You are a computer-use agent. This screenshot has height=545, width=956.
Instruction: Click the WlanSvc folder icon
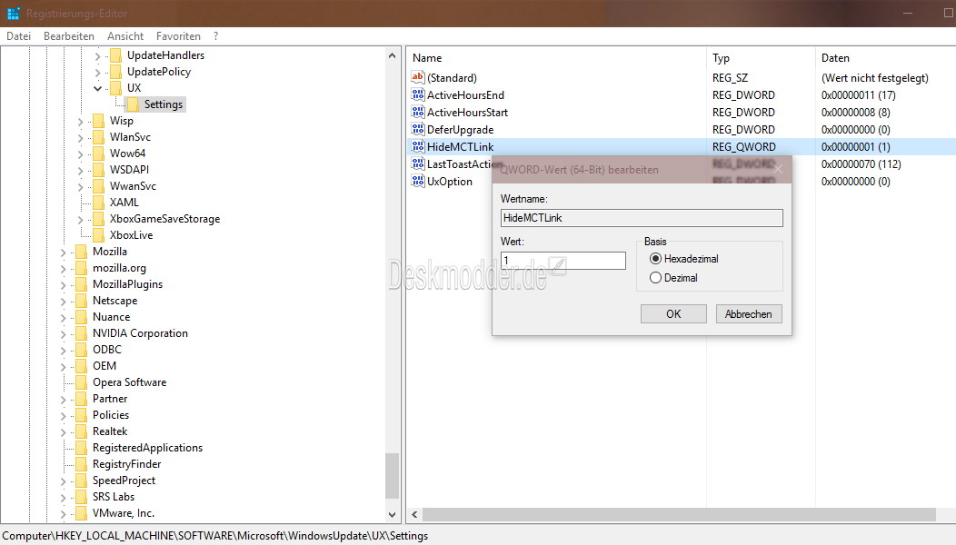pyautogui.click(x=98, y=137)
